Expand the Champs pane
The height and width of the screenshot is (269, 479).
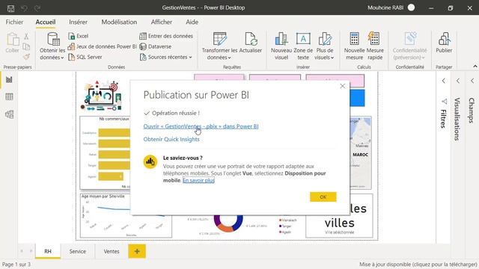pyautogui.click(x=472, y=81)
